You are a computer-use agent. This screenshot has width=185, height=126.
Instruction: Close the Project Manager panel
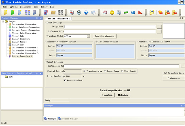[40, 18]
